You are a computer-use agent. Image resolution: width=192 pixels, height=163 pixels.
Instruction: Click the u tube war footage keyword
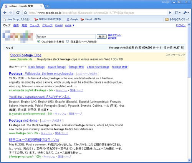coord(98,67)
